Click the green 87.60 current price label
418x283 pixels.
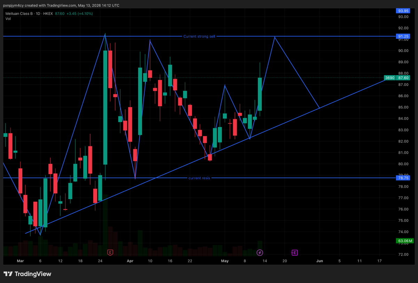[403, 78]
